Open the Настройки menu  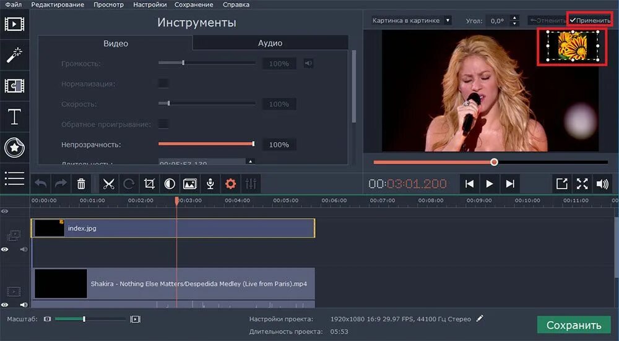[x=150, y=5]
